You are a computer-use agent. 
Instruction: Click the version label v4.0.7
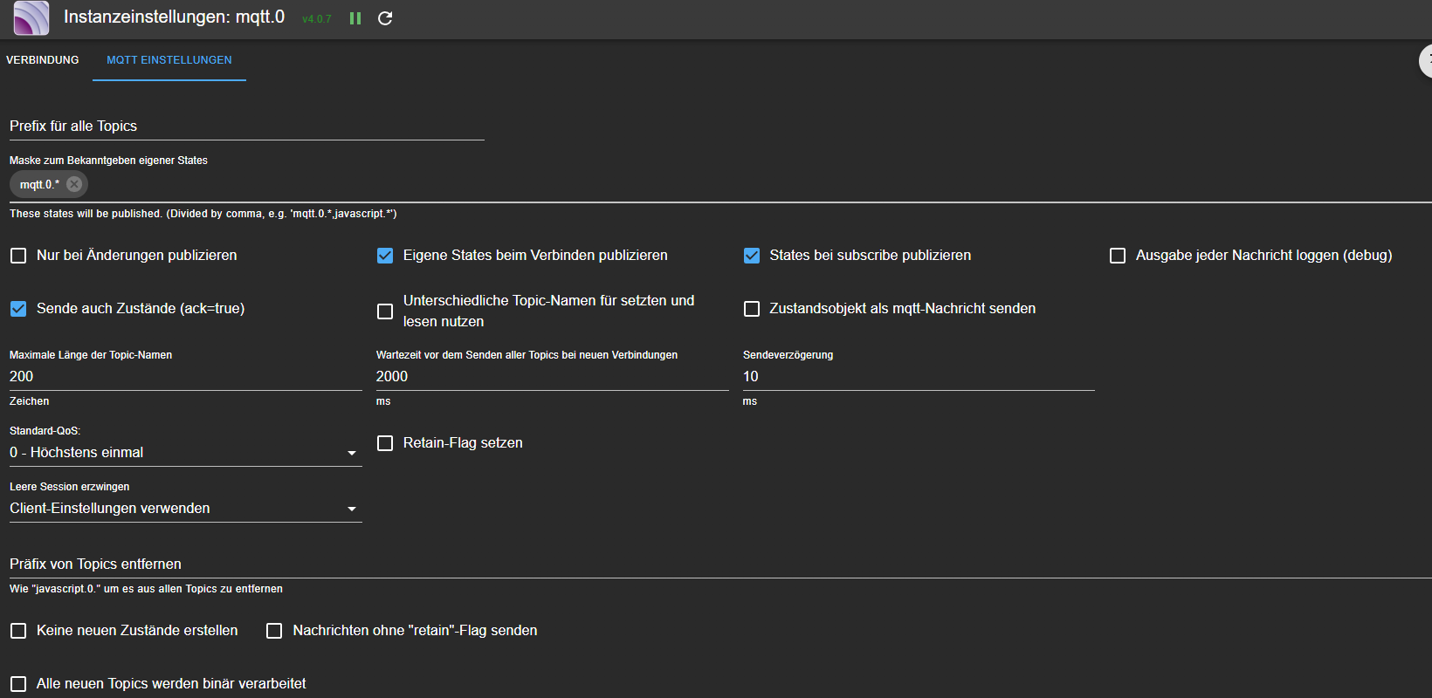[x=316, y=19]
